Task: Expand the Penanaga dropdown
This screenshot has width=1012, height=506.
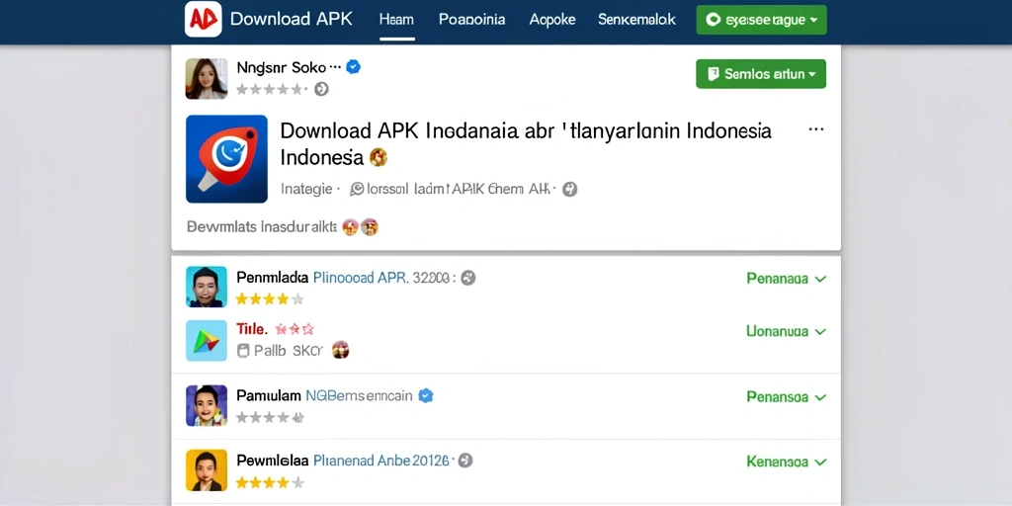Action: [x=786, y=279]
